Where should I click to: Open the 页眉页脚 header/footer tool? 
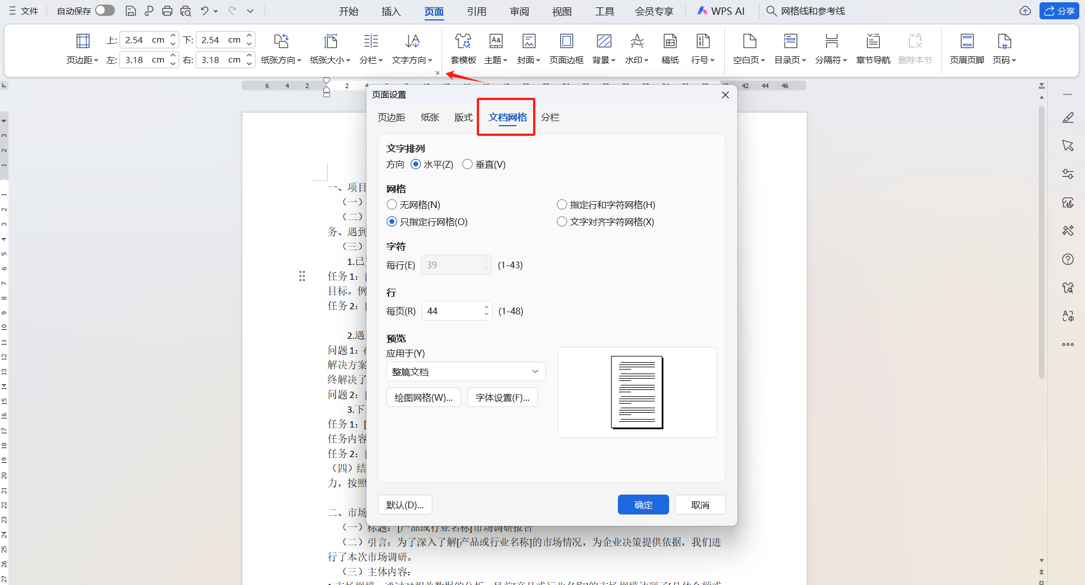point(966,48)
